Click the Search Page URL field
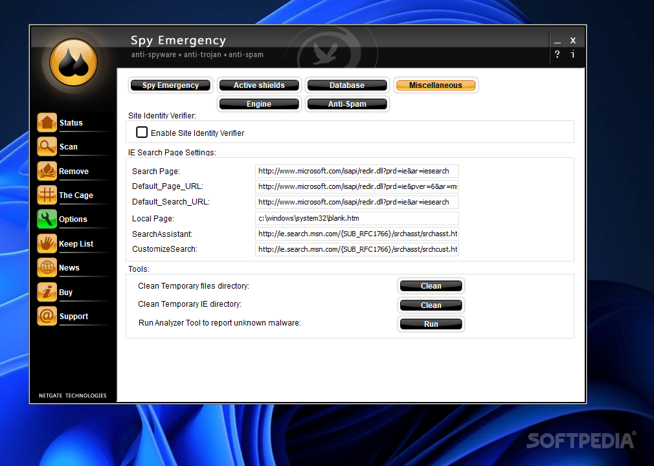This screenshot has width=654, height=466. pos(357,171)
